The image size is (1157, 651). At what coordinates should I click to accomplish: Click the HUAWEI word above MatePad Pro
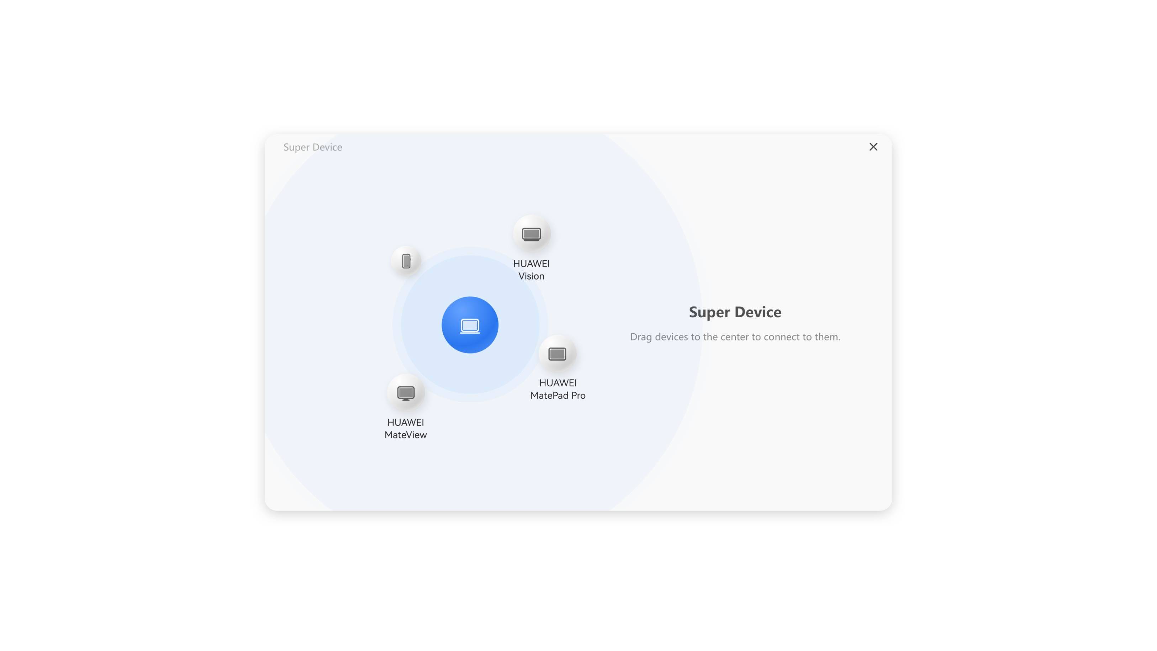[558, 383]
